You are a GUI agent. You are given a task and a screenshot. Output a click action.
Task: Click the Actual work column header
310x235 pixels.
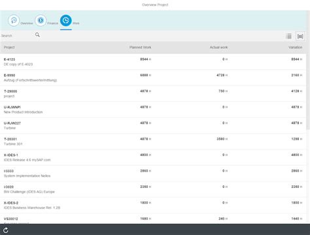pos(218,47)
